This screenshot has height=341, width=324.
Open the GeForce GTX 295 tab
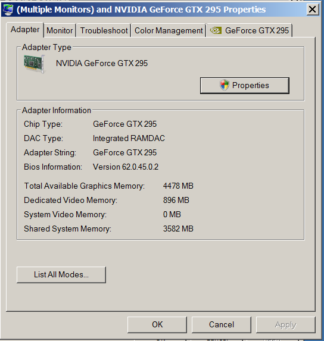[250, 30]
